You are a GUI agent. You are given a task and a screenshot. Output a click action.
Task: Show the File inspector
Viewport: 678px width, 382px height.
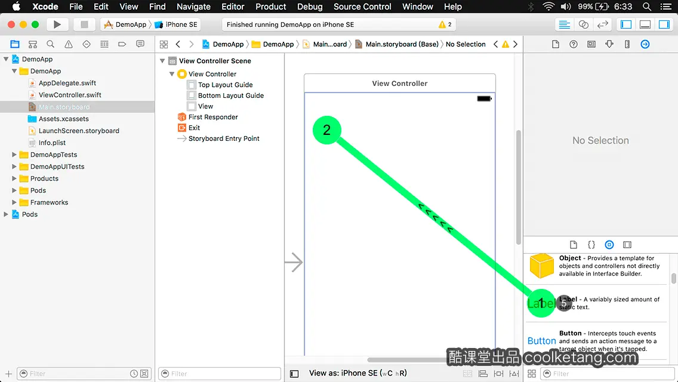point(556,44)
